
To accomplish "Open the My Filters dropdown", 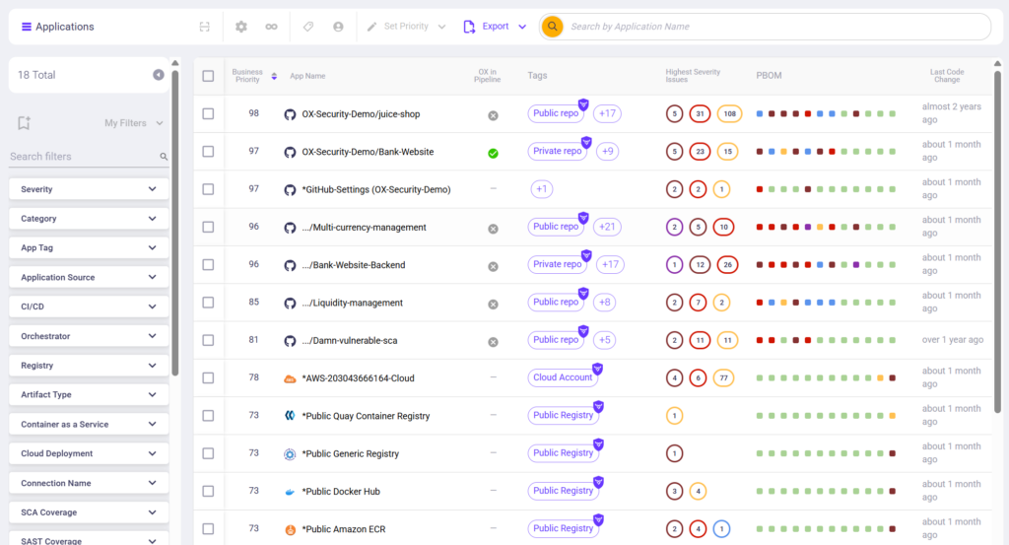I will [x=133, y=123].
